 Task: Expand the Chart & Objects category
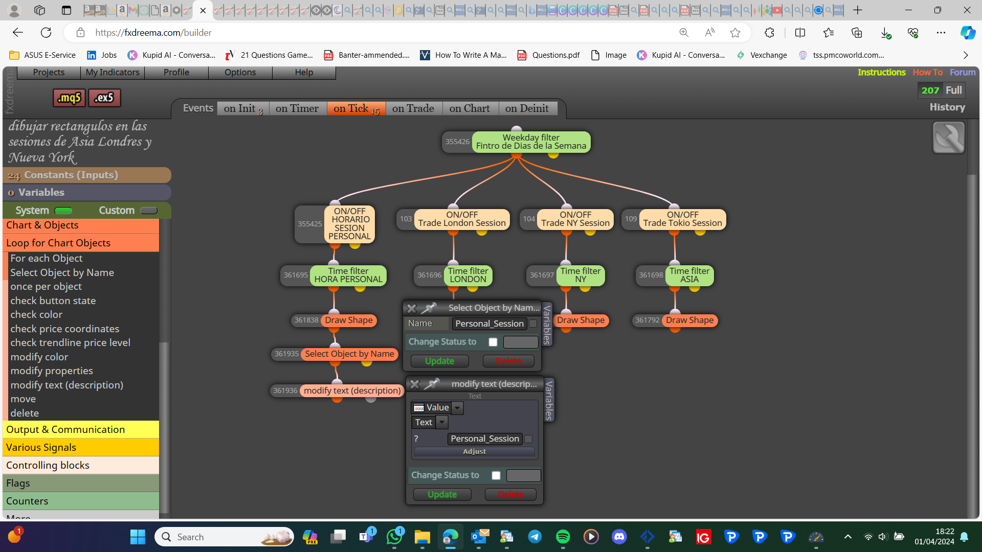pos(81,225)
